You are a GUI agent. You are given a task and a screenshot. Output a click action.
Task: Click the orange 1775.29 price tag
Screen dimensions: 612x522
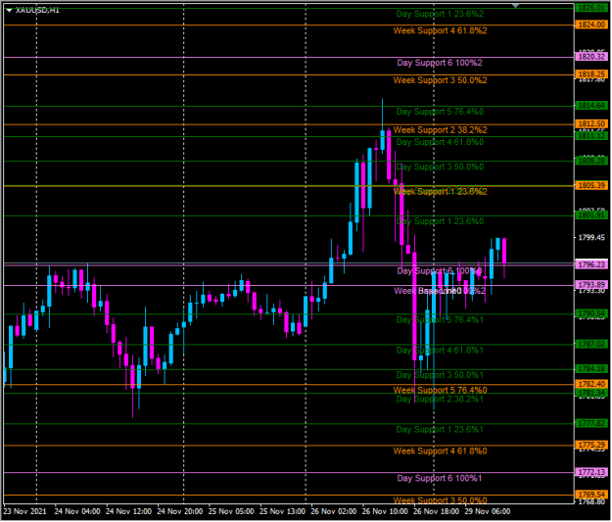pyautogui.click(x=591, y=445)
